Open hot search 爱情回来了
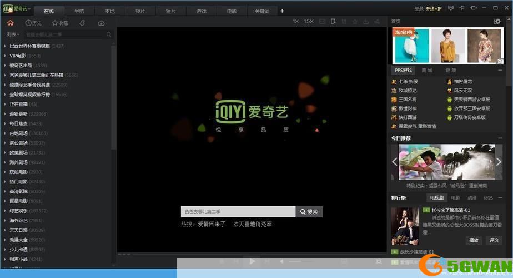The width and height of the screenshot is (513, 278). coord(212,224)
